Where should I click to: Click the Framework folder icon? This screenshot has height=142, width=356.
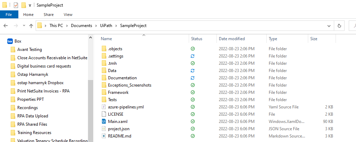pyautogui.click(x=104, y=92)
